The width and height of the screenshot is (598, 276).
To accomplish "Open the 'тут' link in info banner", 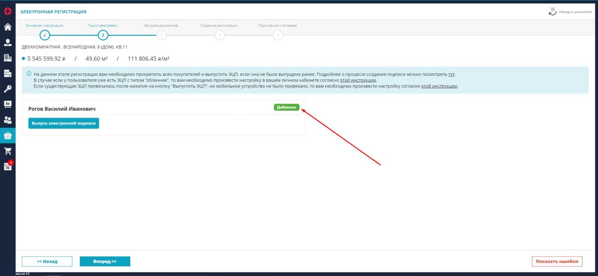I will [x=451, y=74].
